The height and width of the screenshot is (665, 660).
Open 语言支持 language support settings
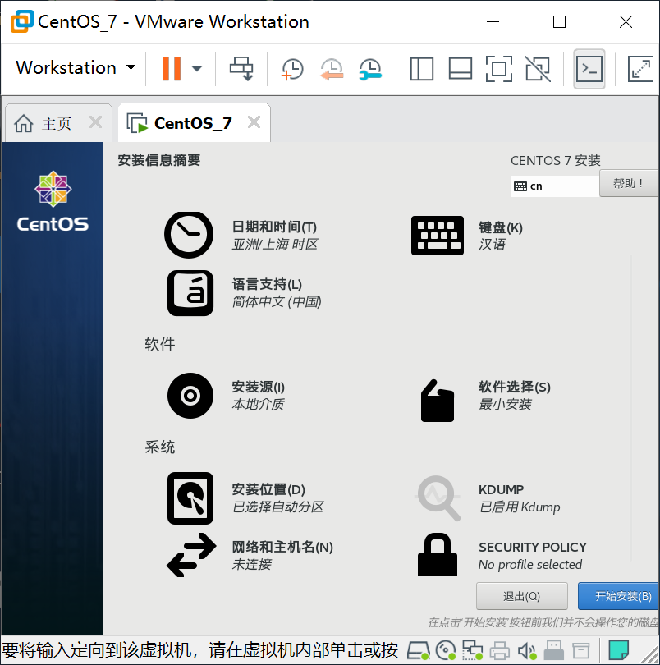(245, 293)
